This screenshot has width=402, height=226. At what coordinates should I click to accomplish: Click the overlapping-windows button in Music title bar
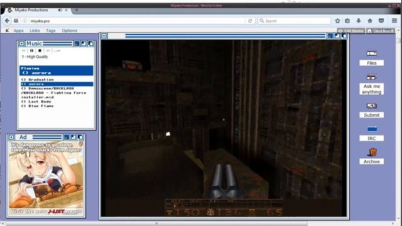pyautogui.click(x=90, y=44)
